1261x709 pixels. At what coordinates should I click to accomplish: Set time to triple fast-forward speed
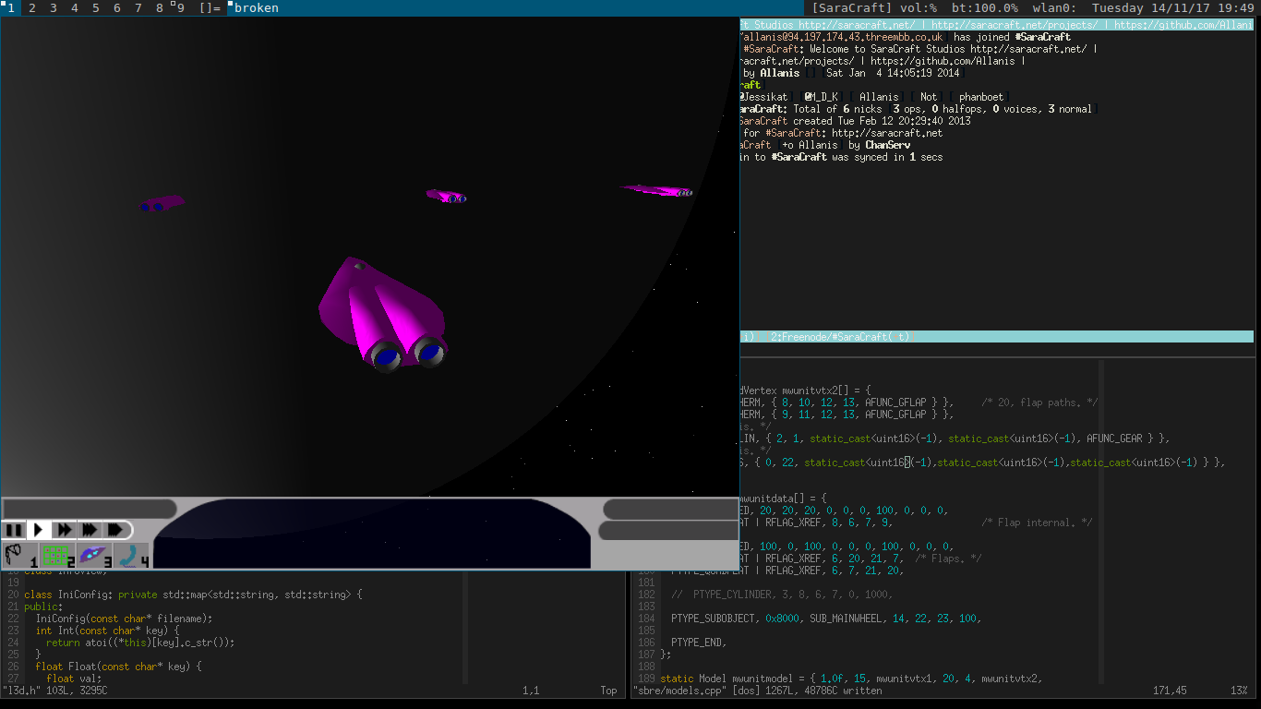coord(90,530)
